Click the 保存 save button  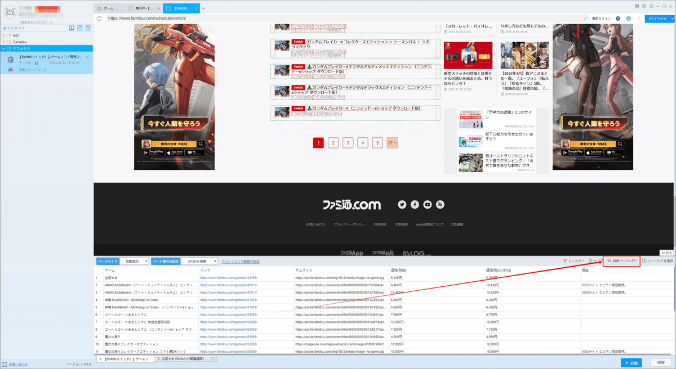pyautogui.click(x=661, y=363)
